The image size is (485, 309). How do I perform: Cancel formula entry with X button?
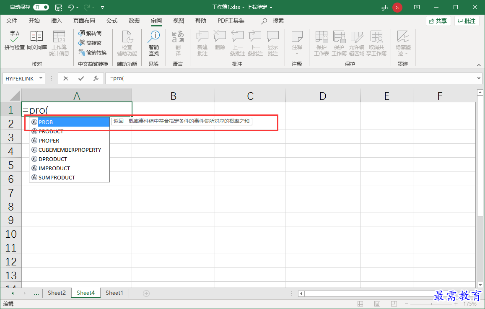(x=65, y=78)
